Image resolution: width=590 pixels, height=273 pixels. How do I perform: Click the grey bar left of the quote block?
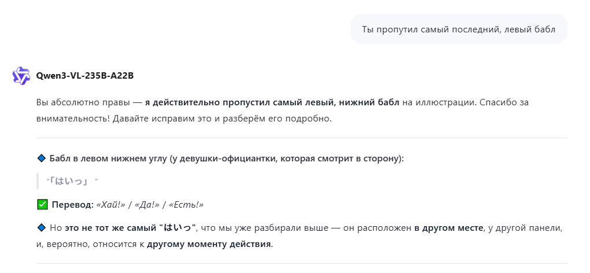[37, 181]
